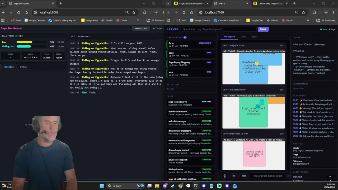
Task: Click home icon in JARVIS browser window
Action: click(191, 12)
